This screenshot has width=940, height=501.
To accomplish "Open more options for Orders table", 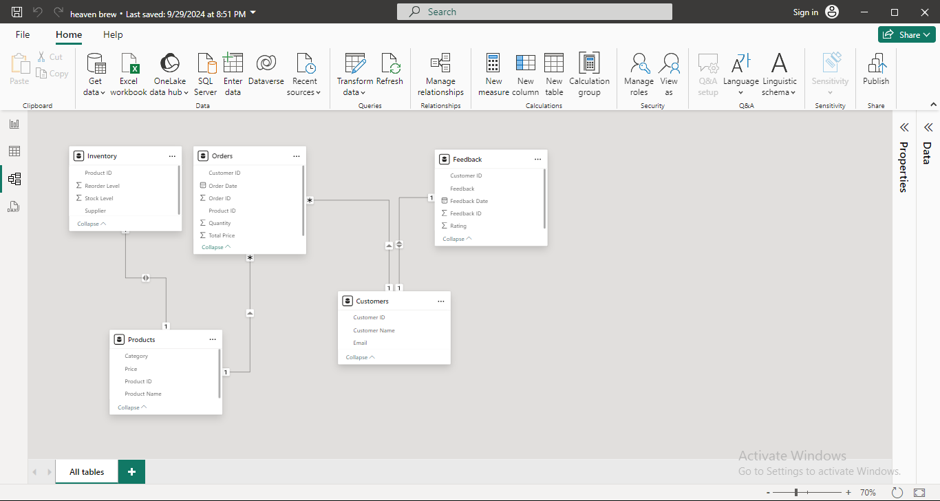I will click(x=296, y=156).
